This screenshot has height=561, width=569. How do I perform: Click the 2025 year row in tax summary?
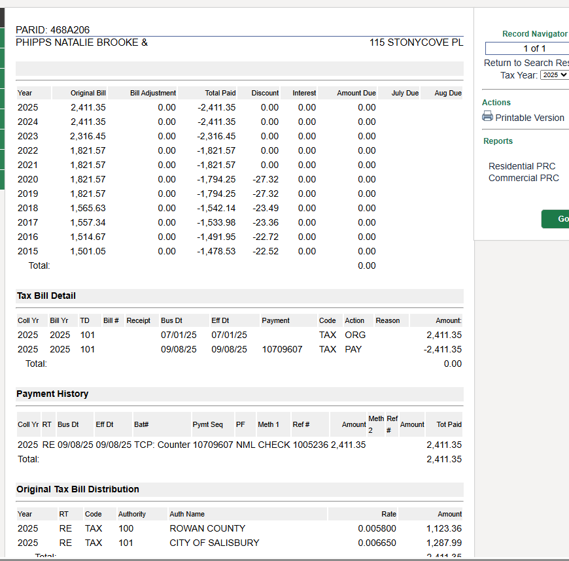point(27,107)
